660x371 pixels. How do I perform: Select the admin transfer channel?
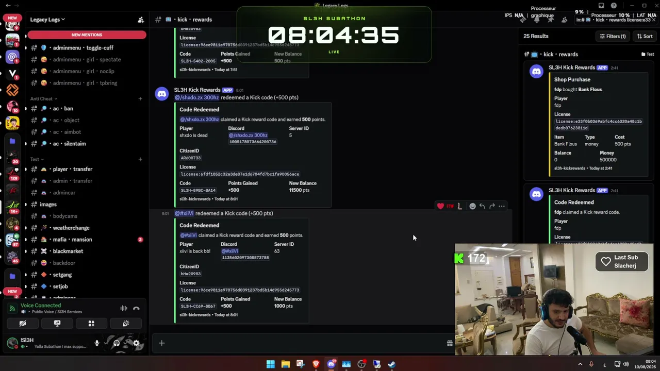tap(87, 181)
